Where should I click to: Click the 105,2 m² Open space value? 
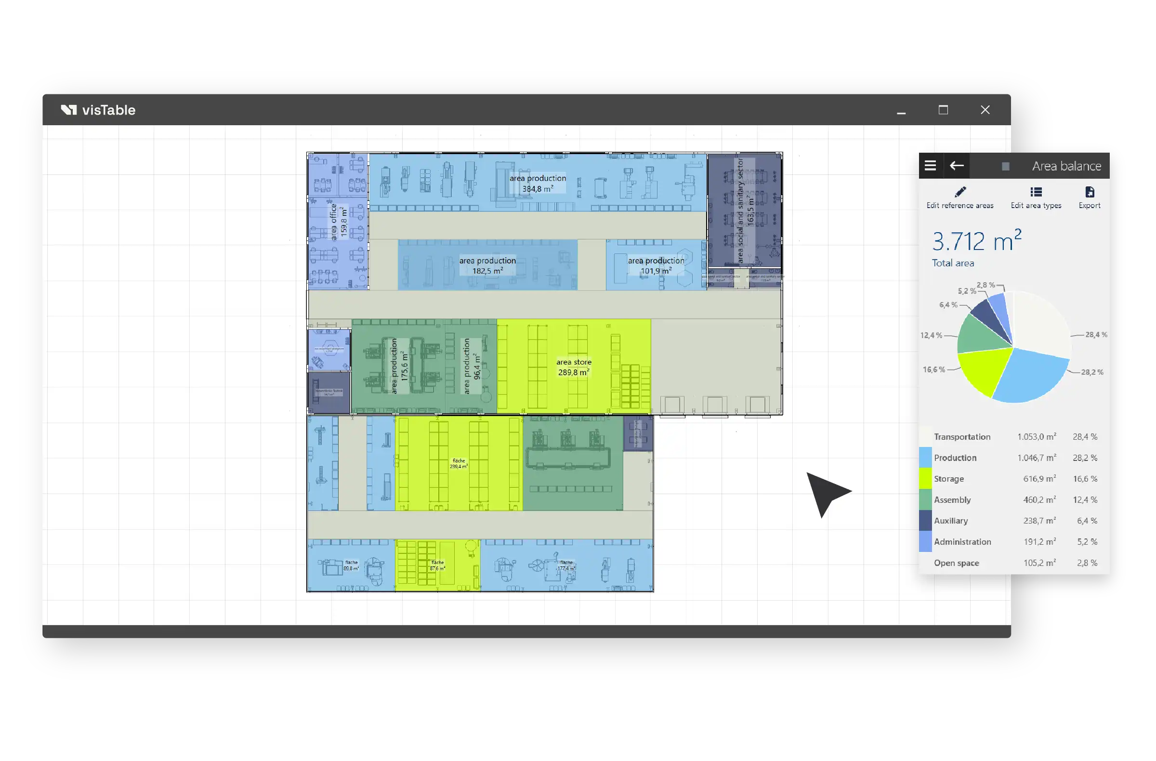tap(1039, 563)
